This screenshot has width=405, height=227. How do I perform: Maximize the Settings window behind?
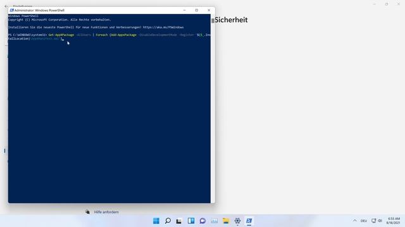pyautogui.click(x=387, y=4)
